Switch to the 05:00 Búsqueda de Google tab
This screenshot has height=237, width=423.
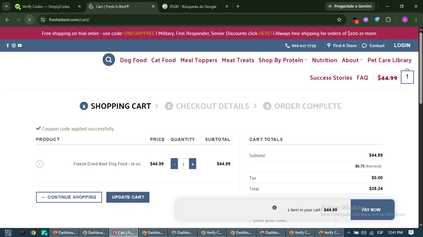coord(193,6)
